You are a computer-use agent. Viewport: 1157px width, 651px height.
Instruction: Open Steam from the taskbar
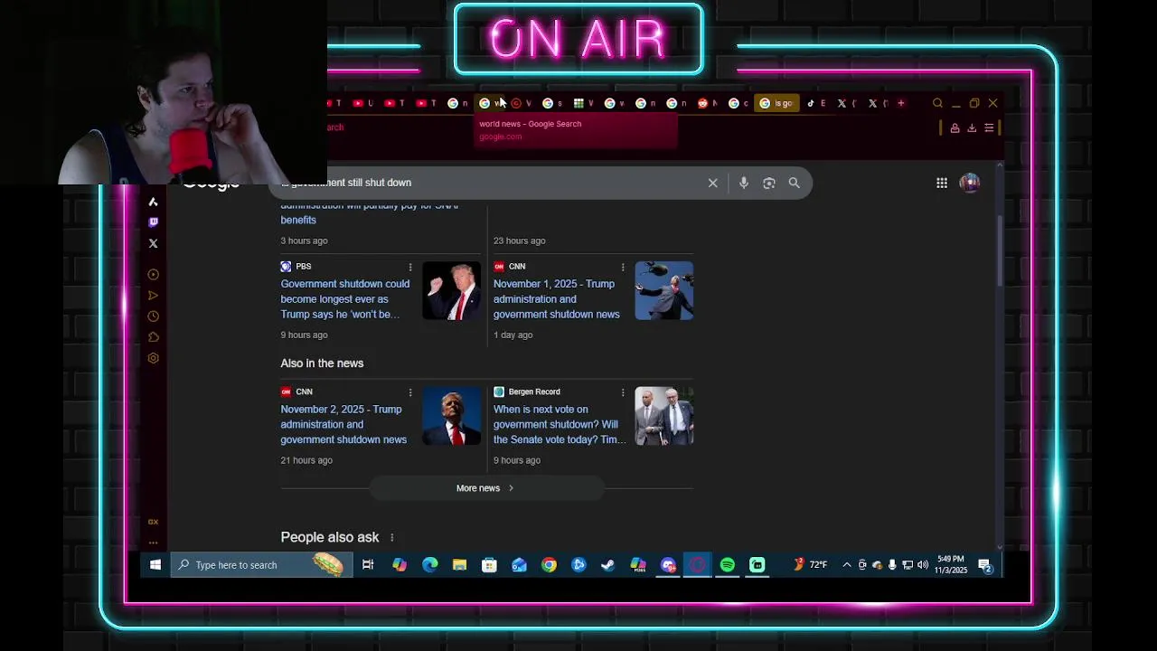[x=608, y=565]
